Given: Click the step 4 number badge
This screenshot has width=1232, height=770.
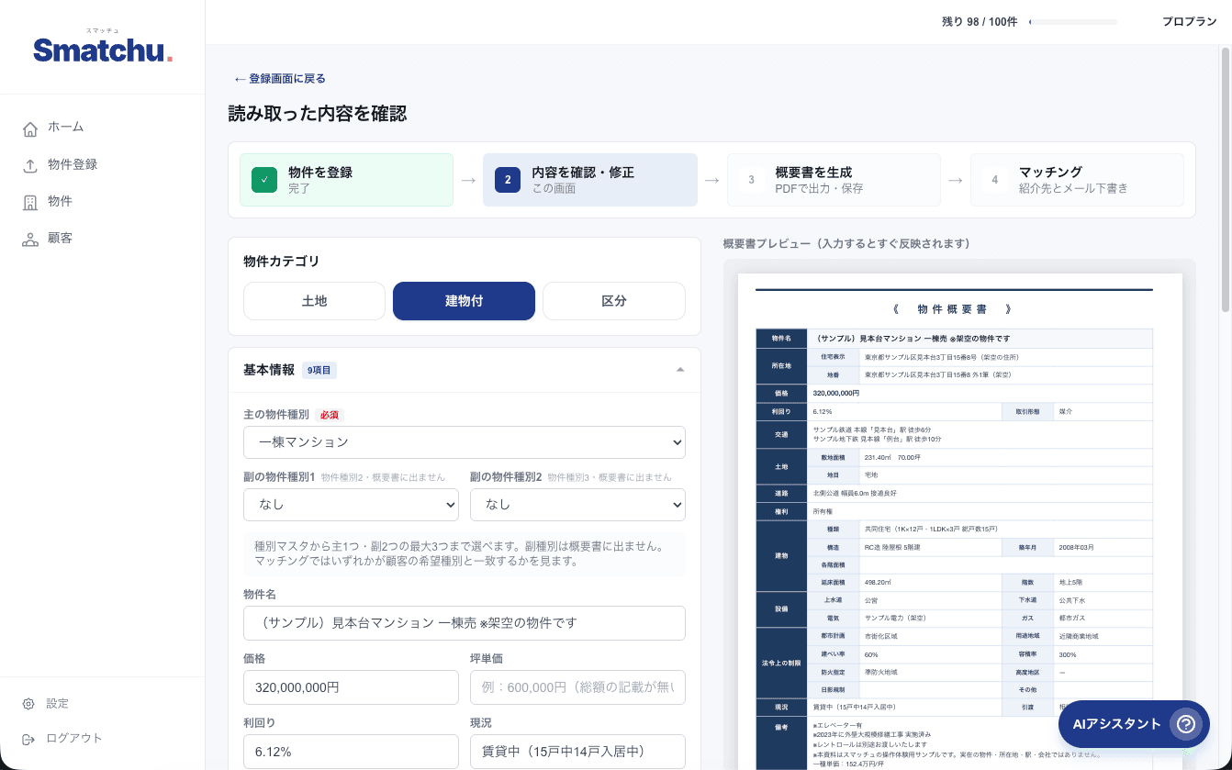Looking at the screenshot, I should click(994, 180).
